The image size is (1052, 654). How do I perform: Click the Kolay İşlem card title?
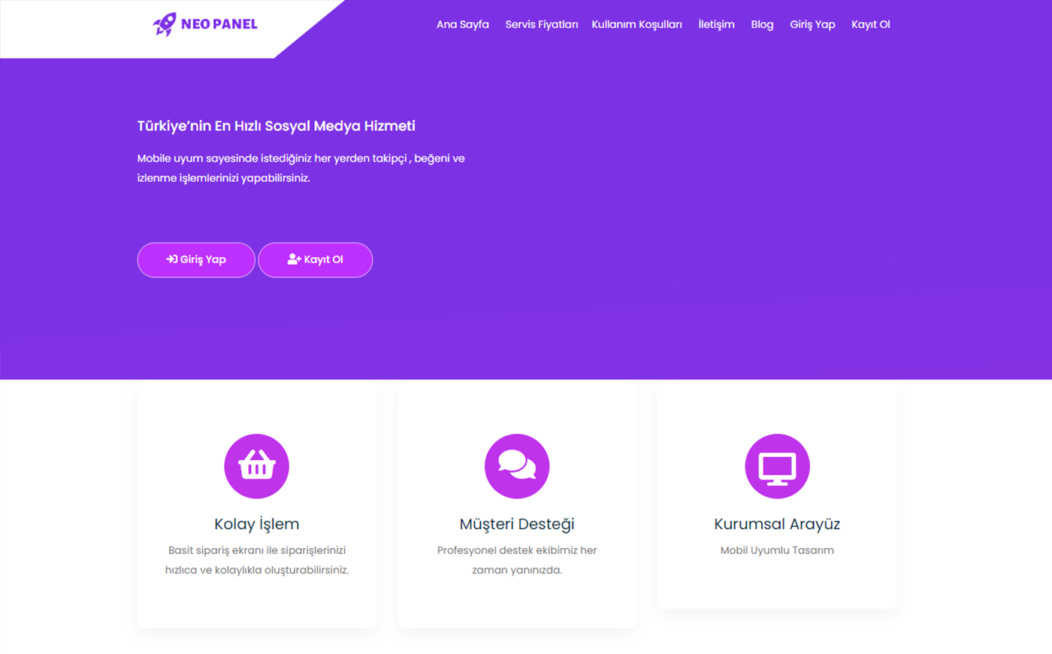257,524
